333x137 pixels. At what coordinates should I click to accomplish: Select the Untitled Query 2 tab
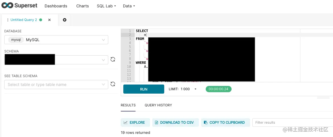coord(24,20)
